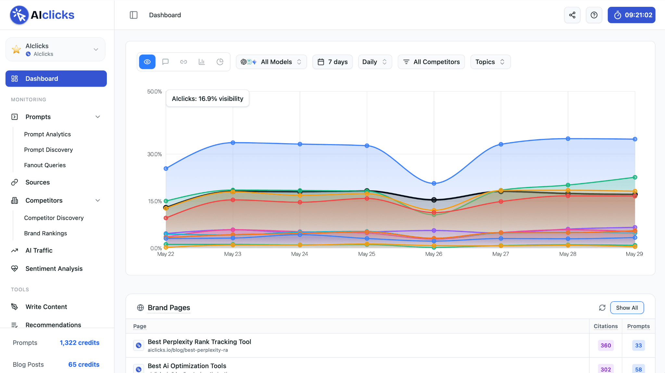This screenshot has height=373, width=665.
Task: Click the calendar icon in 7 days
Action: pyautogui.click(x=321, y=62)
